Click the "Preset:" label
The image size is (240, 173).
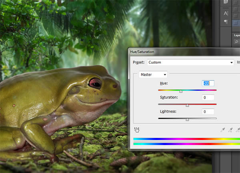coord(138,62)
